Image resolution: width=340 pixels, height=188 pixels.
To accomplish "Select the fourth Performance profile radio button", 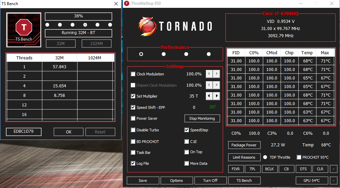I will coord(209,54).
